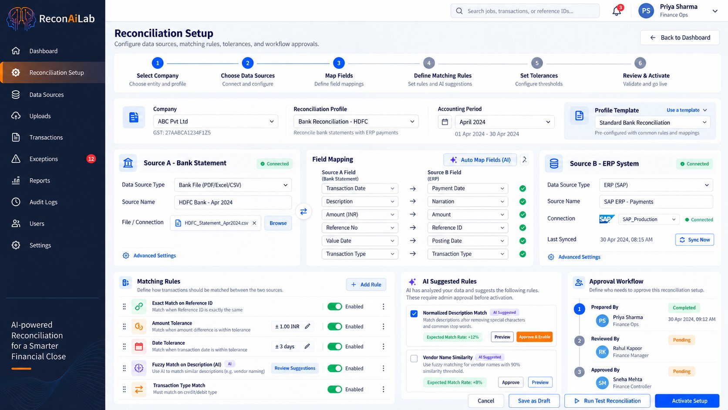Click drag handle for Fuzzy Match rule
The width and height of the screenshot is (728, 410).
pos(124,368)
